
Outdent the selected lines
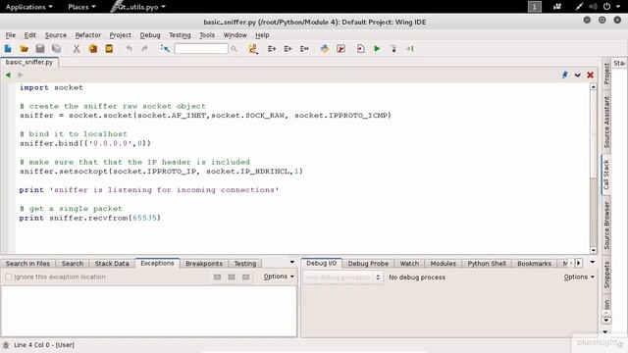(288, 49)
